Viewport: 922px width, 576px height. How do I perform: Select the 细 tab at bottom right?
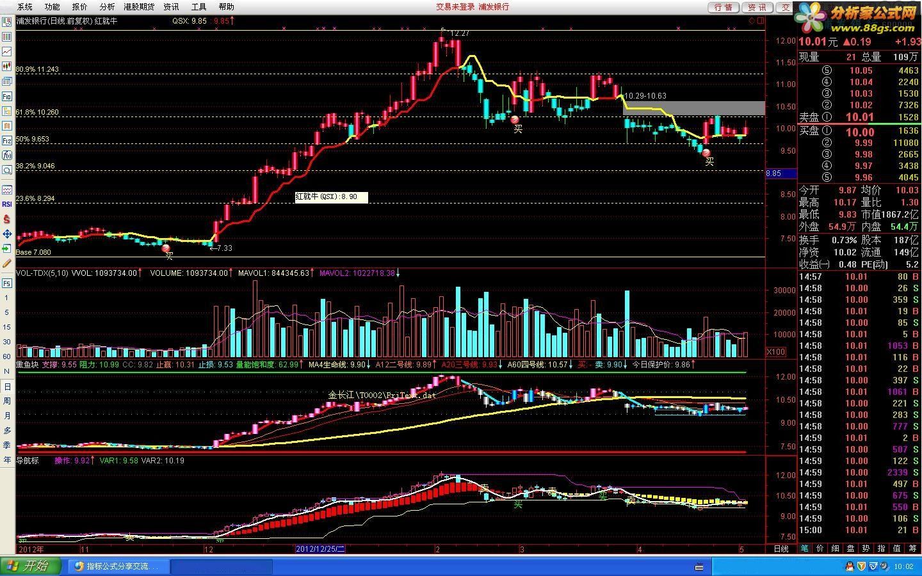coord(836,548)
